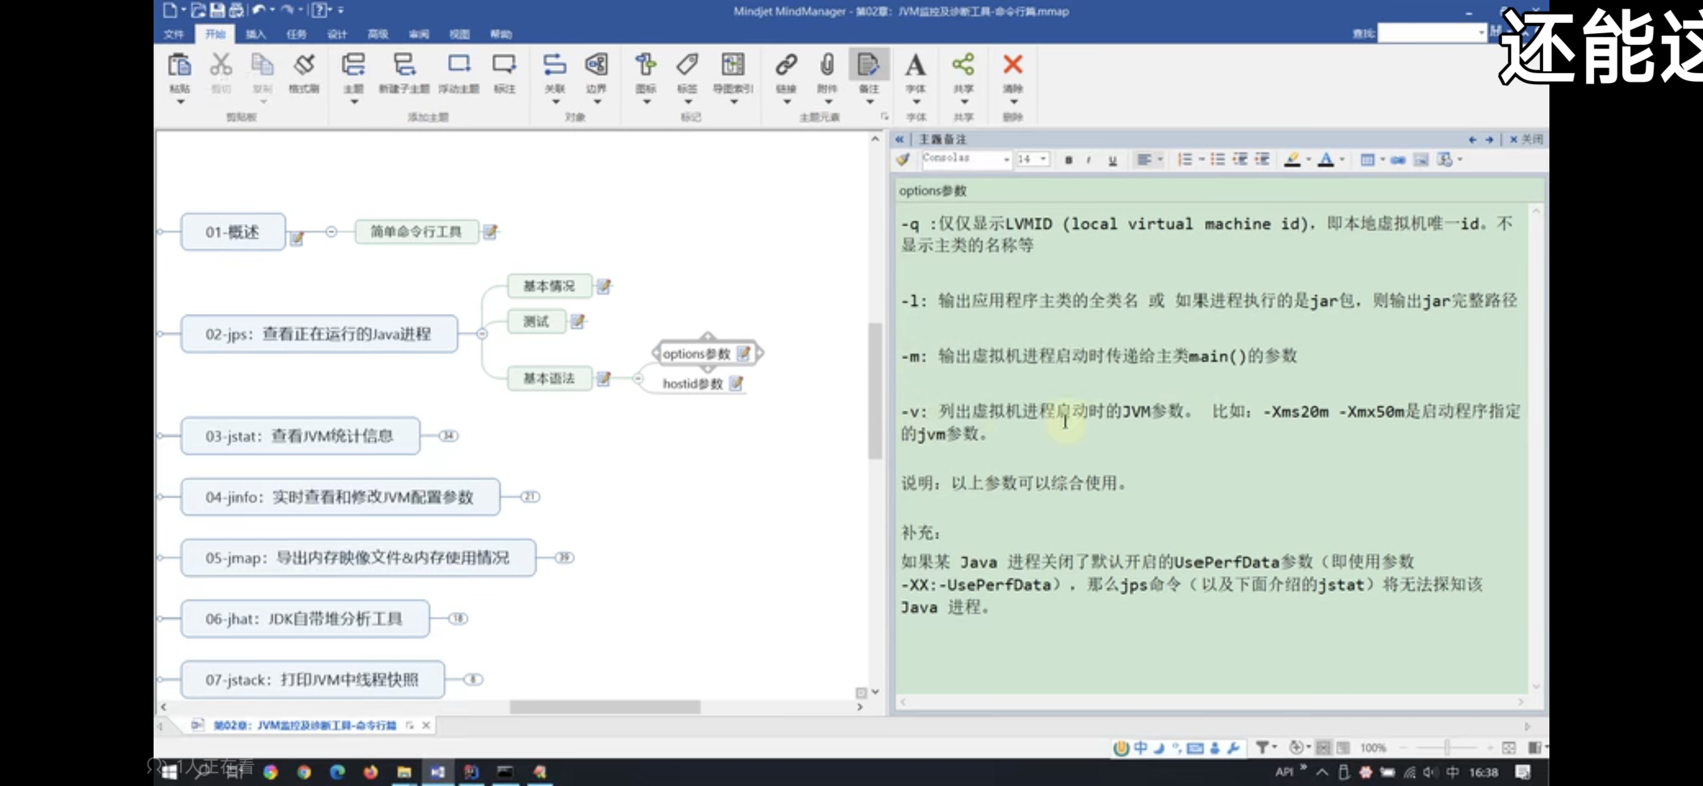Open the font size 14 dropdown
The height and width of the screenshot is (786, 1703).
point(1043,159)
